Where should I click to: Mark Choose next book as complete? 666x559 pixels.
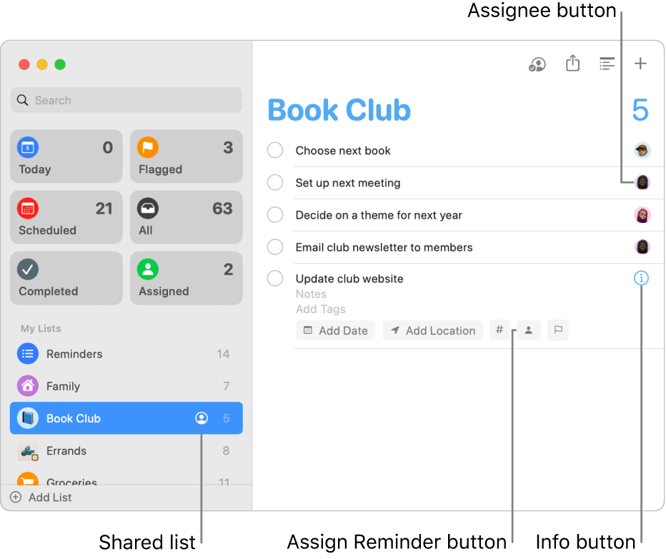click(x=275, y=150)
